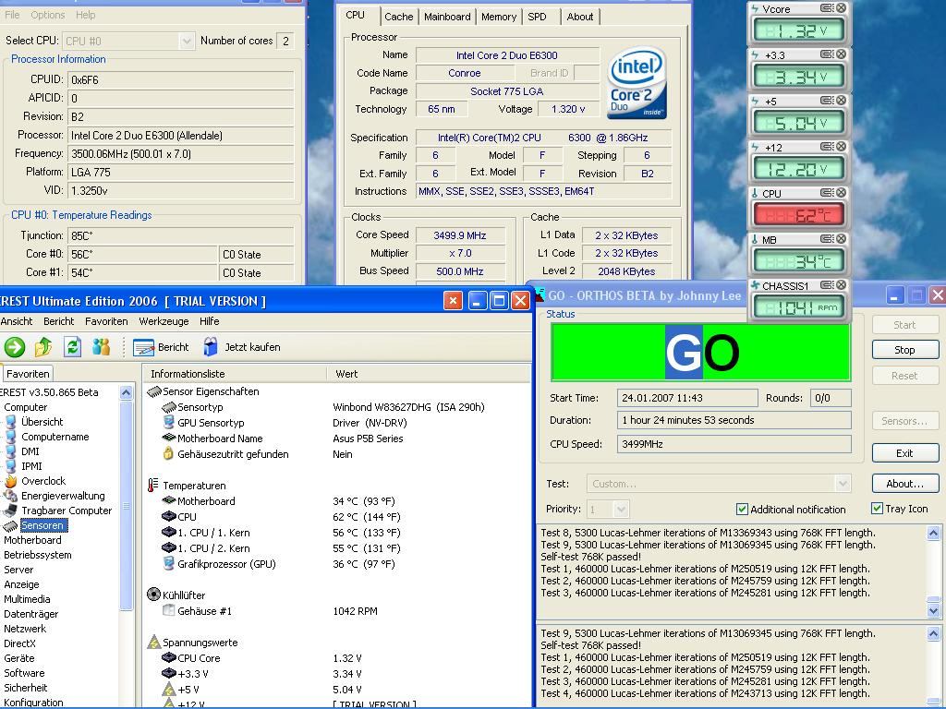Screen dimensions: 946x709
Task: Open the Netzwerk category in the Everest tree
Action: (25, 629)
